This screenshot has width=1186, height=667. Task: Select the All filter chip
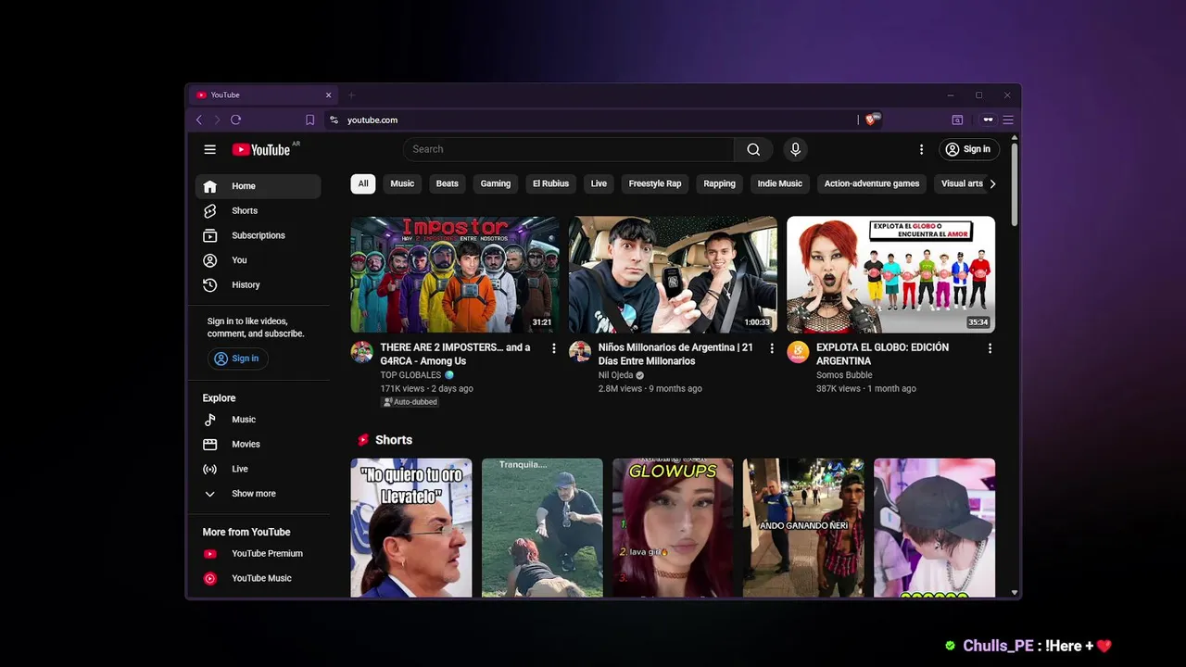(x=363, y=183)
